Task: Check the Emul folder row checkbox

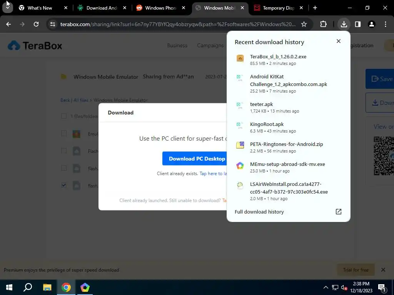Action: coord(64,133)
